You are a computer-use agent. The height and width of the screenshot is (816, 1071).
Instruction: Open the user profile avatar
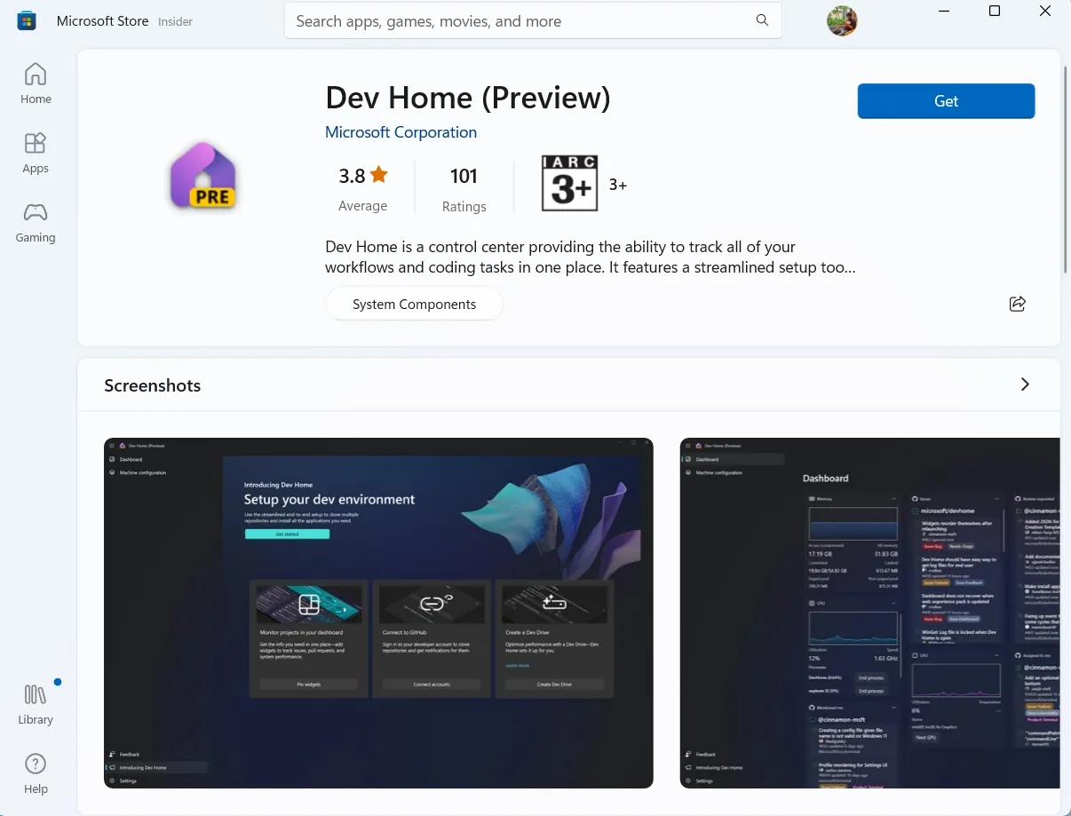point(842,21)
